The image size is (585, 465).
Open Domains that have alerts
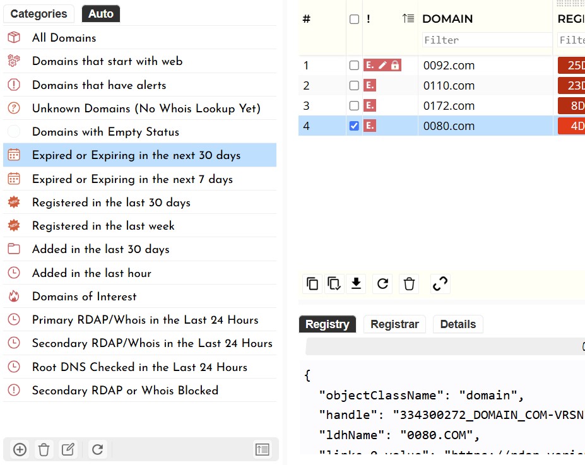coord(139,85)
